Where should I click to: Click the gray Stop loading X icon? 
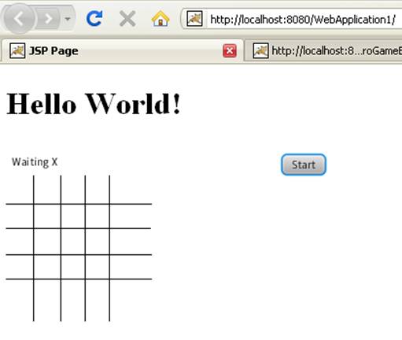127,19
